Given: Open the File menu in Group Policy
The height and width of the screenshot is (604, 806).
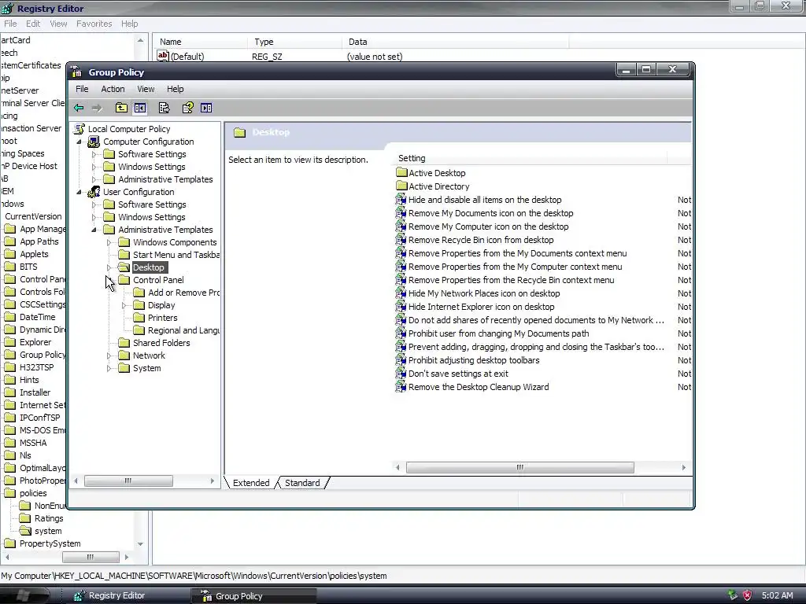Looking at the screenshot, I should coord(82,89).
